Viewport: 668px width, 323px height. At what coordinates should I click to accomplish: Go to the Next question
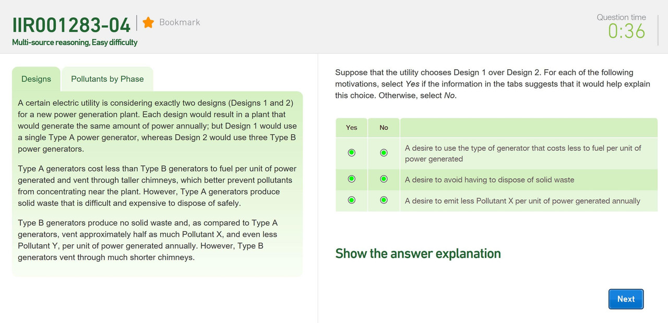626,299
